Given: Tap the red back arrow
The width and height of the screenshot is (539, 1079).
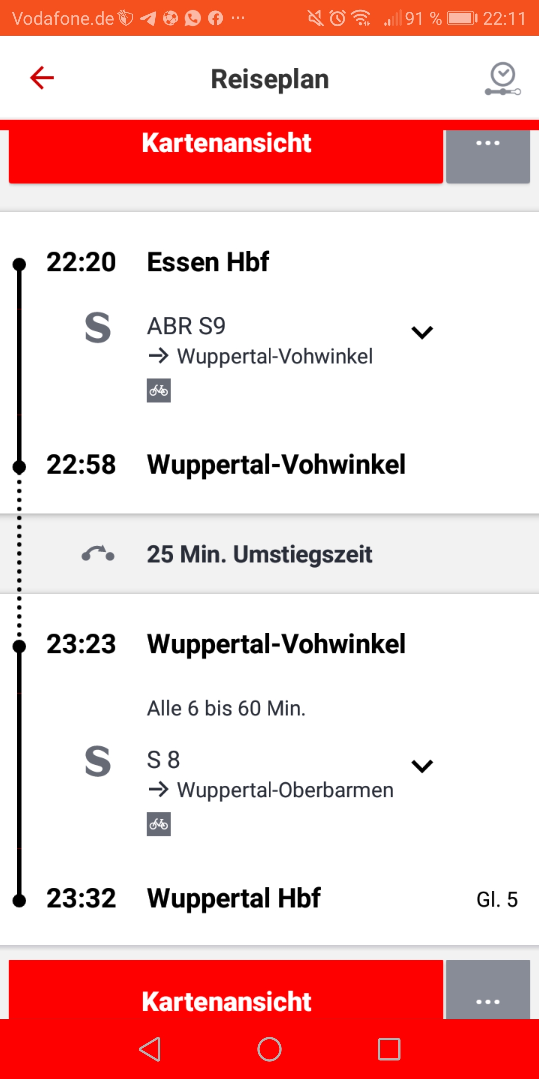Looking at the screenshot, I should (42, 78).
